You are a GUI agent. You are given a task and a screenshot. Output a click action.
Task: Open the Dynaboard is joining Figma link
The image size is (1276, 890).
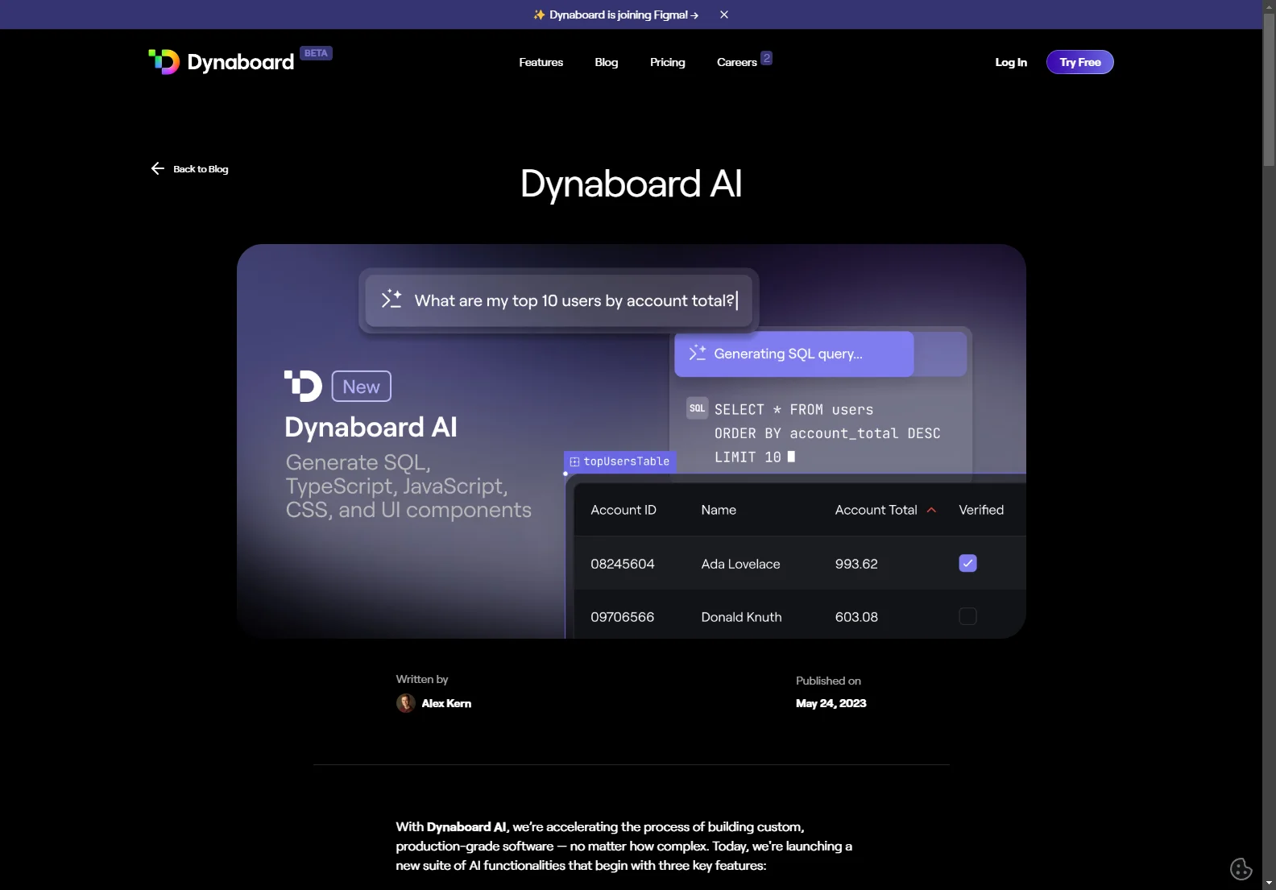pyautogui.click(x=623, y=14)
